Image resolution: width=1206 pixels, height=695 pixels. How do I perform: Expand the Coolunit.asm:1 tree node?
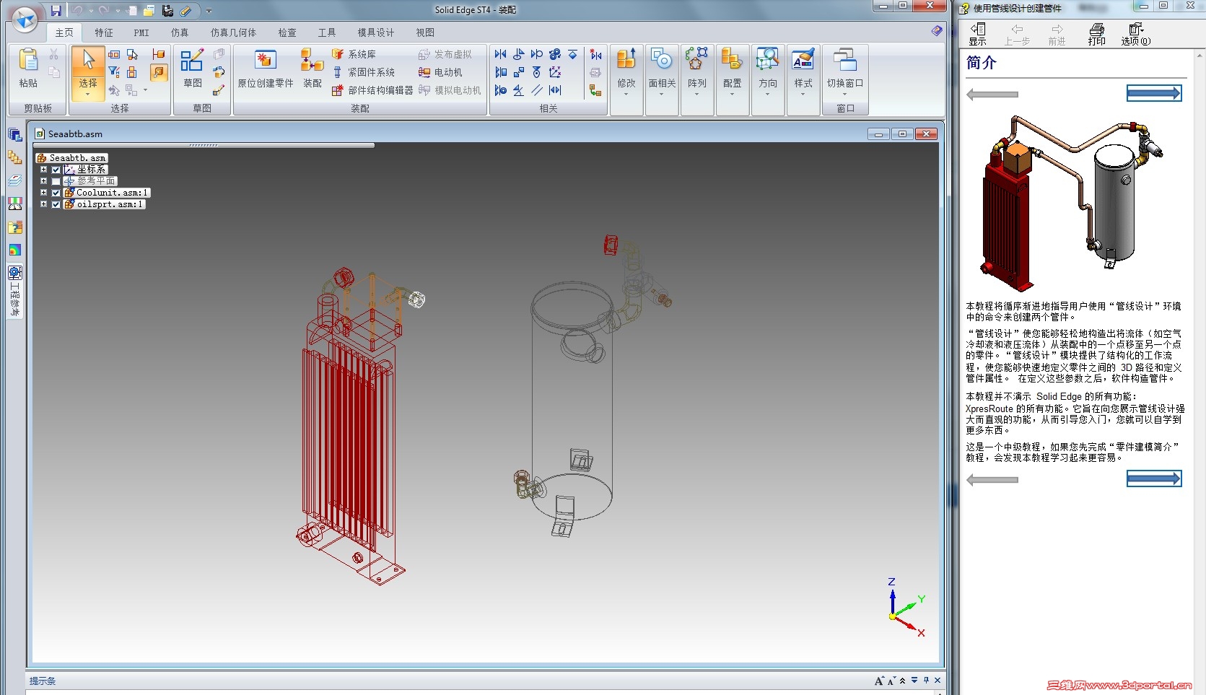tap(43, 193)
